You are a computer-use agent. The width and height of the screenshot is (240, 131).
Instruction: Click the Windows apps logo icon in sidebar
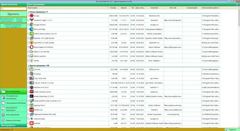click(3, 103)
